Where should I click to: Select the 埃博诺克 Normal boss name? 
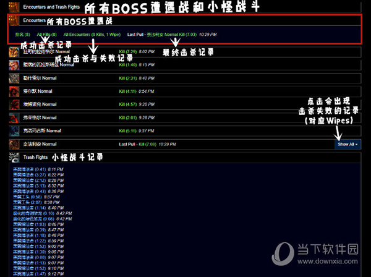pyautogui.click(x=40, y=104)
